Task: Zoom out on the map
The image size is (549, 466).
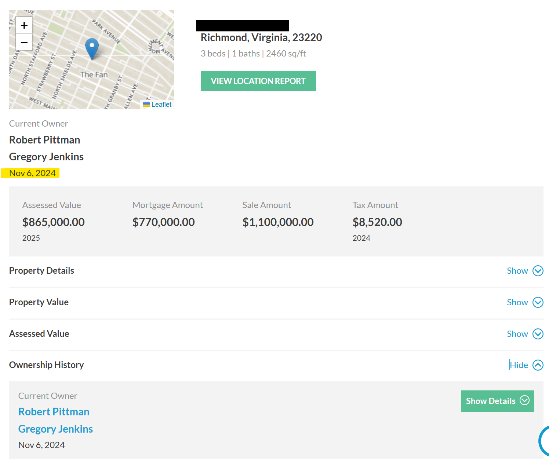Action: point(24,42)
